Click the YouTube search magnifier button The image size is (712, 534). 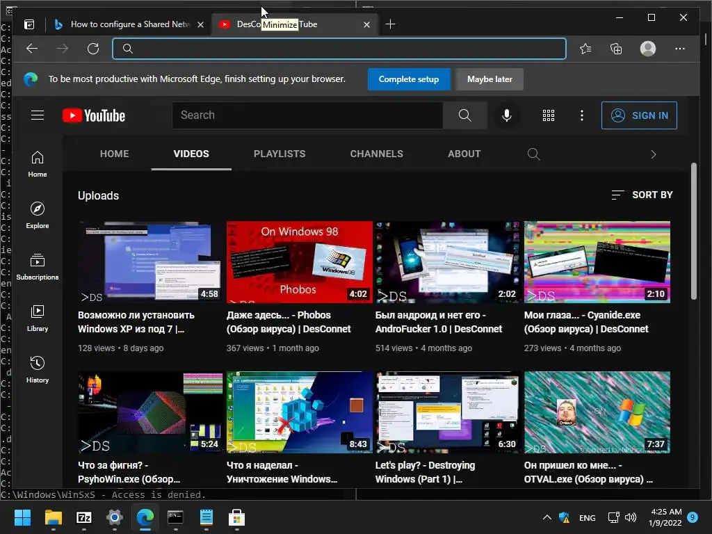coord(464,115)
